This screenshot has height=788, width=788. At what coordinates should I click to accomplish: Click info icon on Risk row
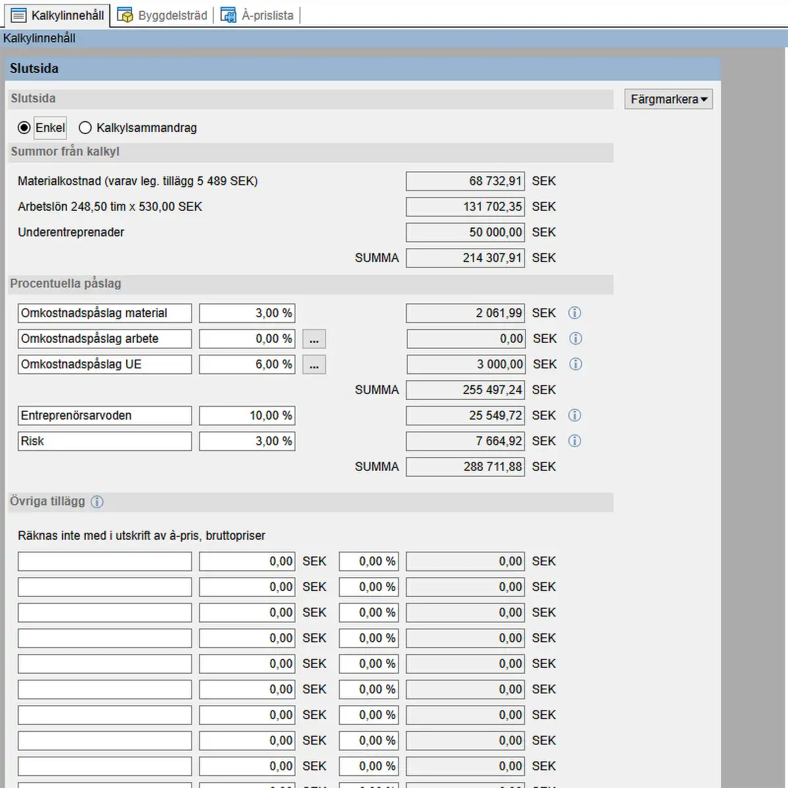coord(575,441)
